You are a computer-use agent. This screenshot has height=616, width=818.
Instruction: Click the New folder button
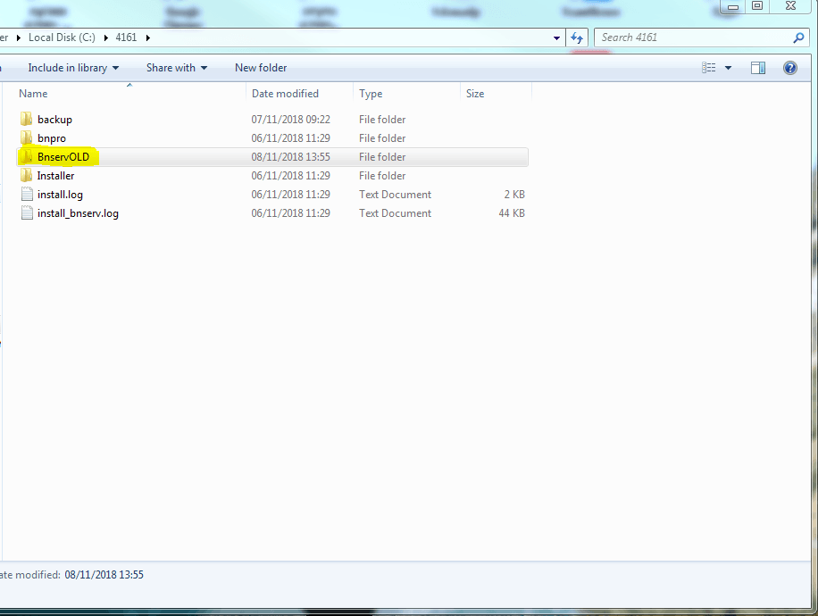click(261, 68)
